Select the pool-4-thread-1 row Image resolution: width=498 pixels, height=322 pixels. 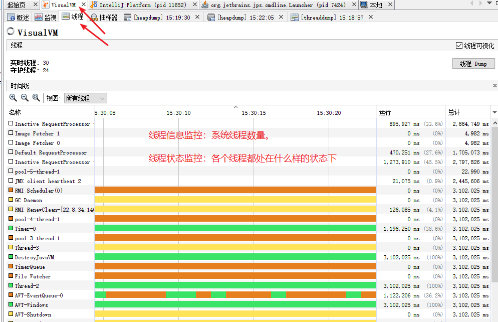click(x=247, y=219)
